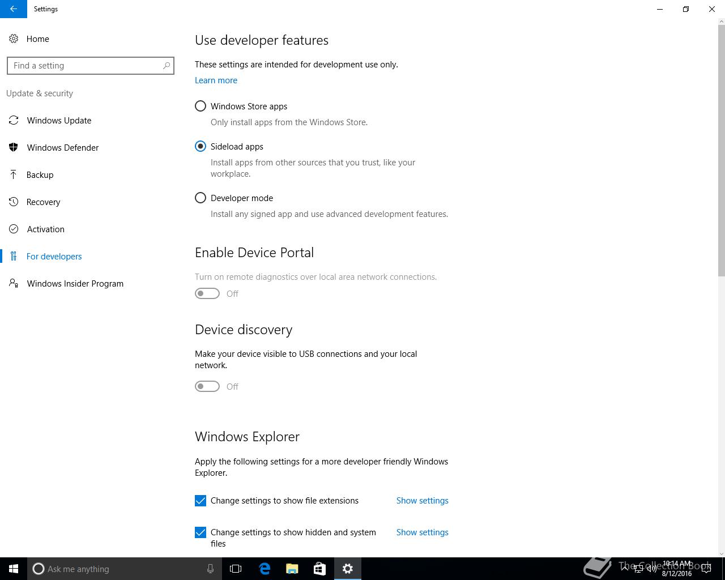The width and height of the screenshot is (725, 580).
Task: Click the Update & security label
Action: click(x=40, y=93)
